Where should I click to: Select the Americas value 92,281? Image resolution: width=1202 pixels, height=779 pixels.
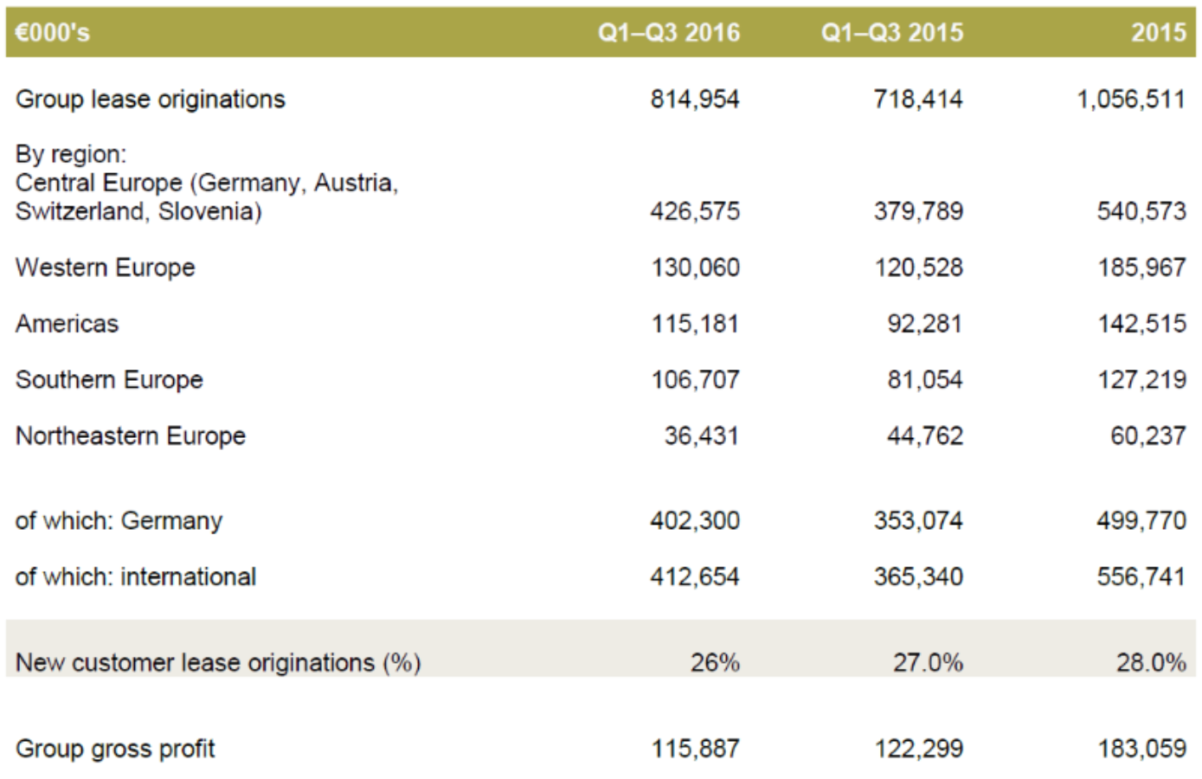point(924,324)
